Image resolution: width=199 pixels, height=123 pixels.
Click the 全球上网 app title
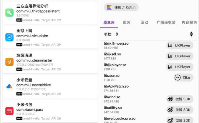[x=24, y=31]
